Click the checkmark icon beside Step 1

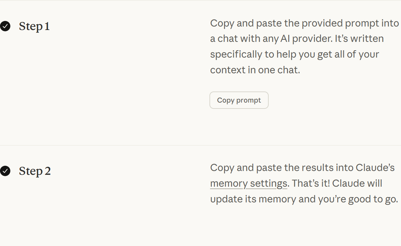[5, 26]
